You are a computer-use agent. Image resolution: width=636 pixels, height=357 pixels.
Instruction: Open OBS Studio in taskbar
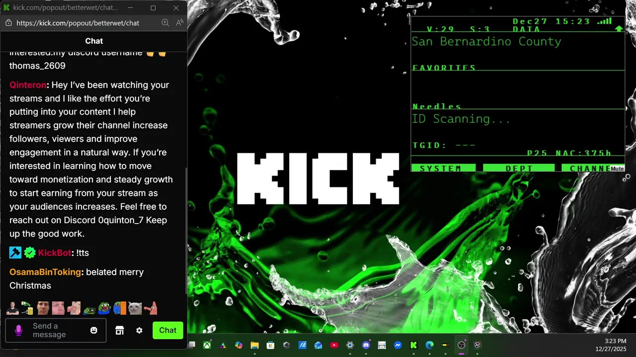462,345
